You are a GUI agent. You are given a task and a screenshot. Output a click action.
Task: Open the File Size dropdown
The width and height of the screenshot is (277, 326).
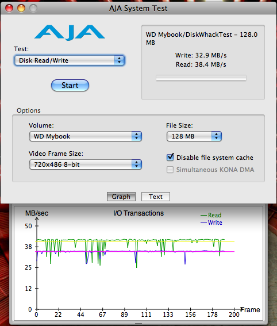click(x=194, y=136)
